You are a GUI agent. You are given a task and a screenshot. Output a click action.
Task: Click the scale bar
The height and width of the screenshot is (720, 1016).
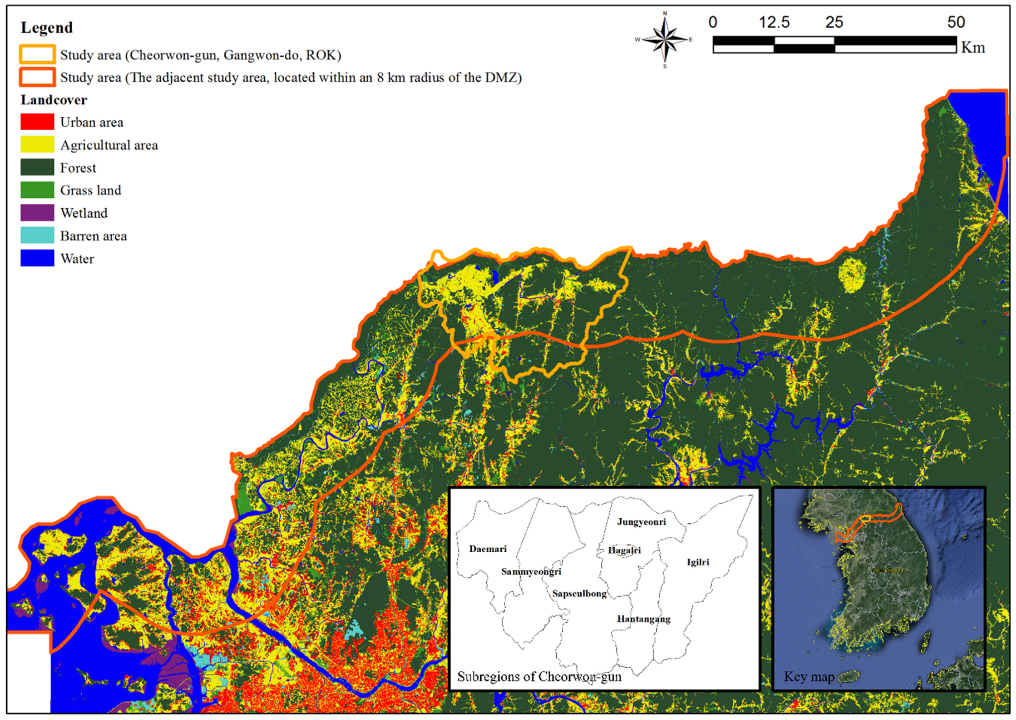click(834, 45)
